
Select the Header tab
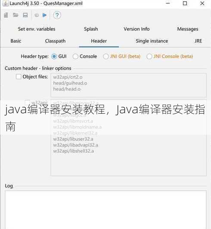99,41
